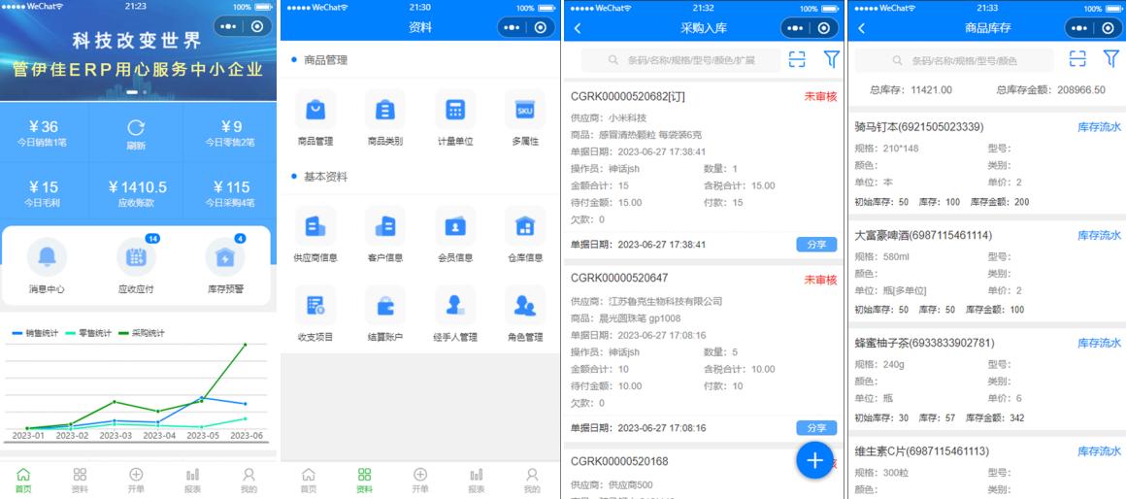Open 消息中心 bell icon

[x=48, y=257]
